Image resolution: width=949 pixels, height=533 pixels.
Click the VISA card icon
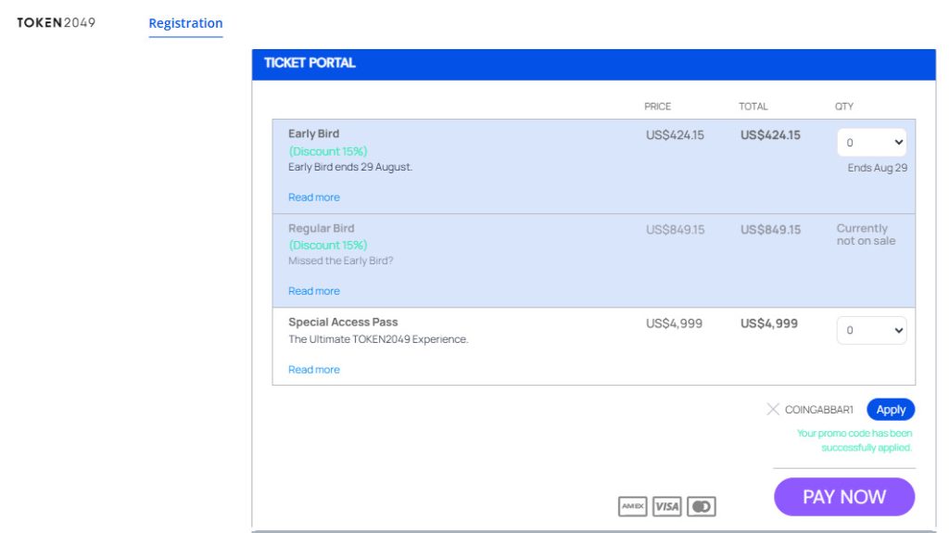tap(667, 506)
